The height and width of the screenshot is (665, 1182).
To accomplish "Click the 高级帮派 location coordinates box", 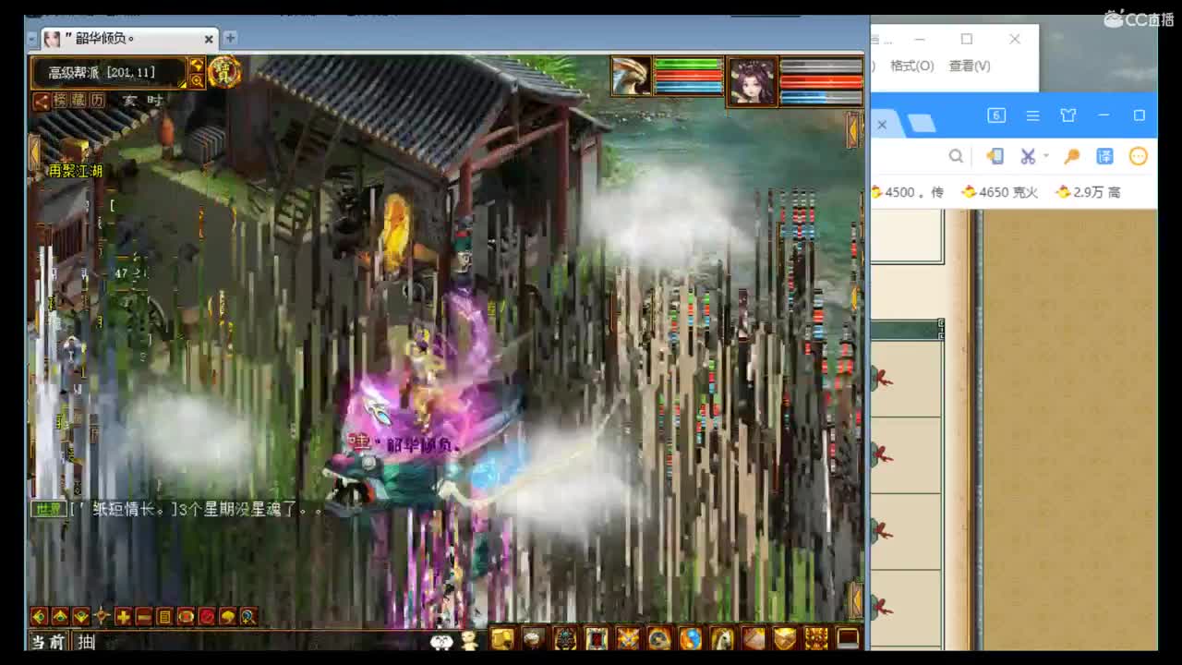I will (x=109, y=72).
